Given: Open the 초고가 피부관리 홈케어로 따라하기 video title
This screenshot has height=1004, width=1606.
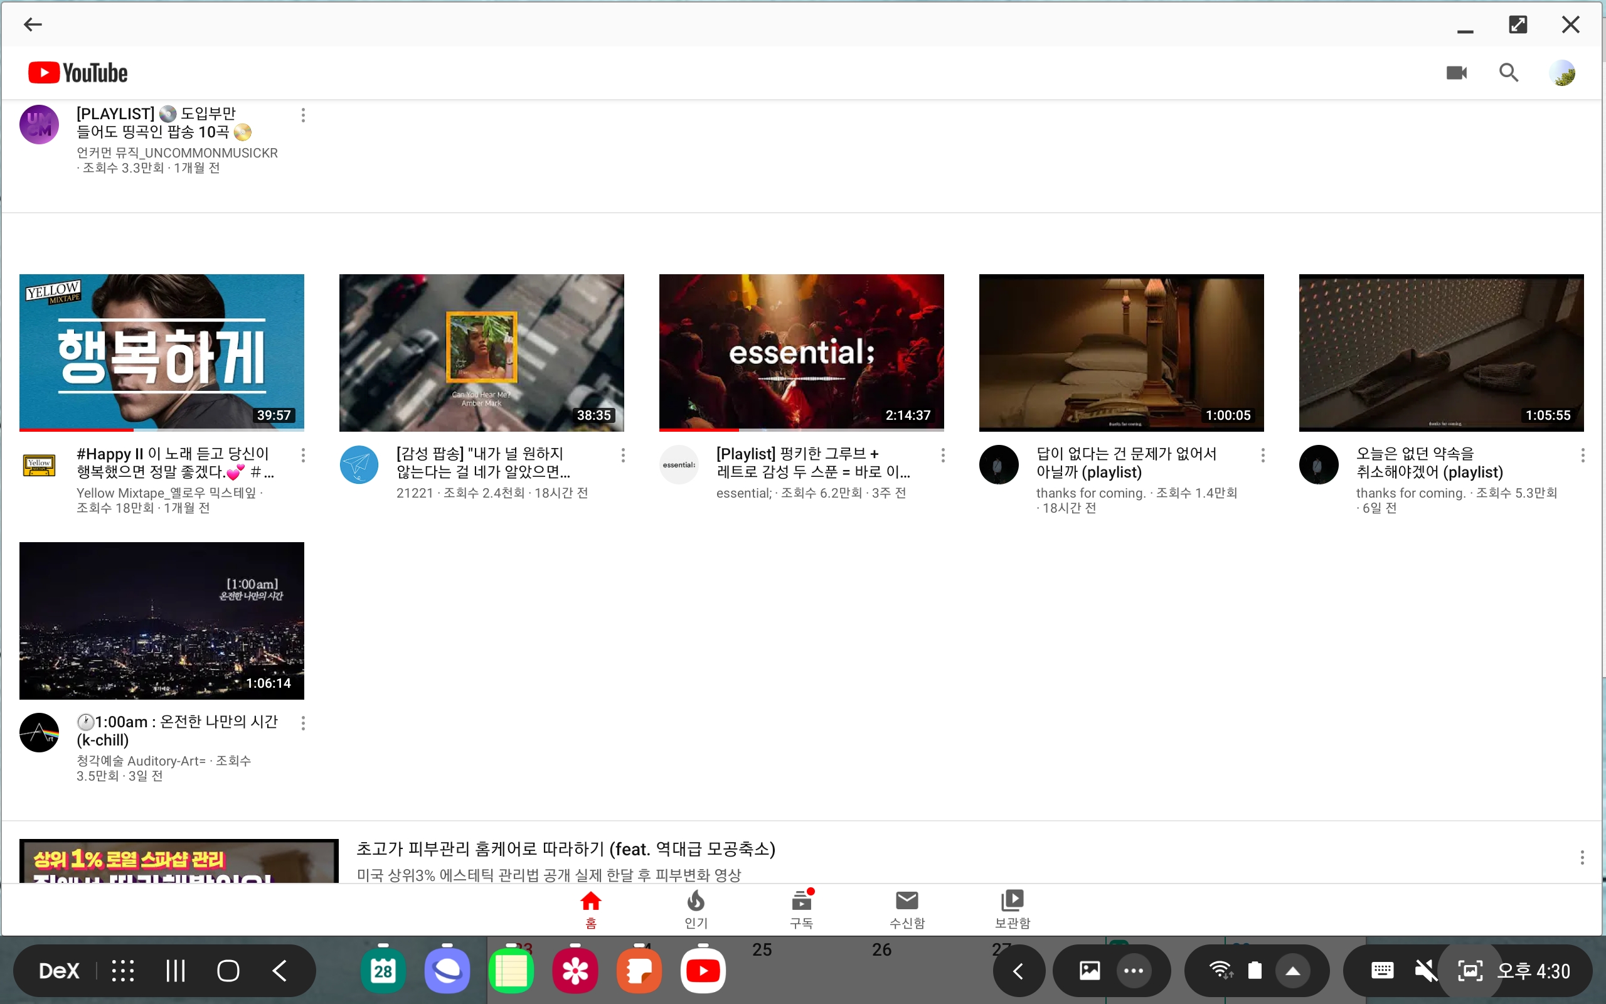Looking at the screenshot, I should 565,848.
